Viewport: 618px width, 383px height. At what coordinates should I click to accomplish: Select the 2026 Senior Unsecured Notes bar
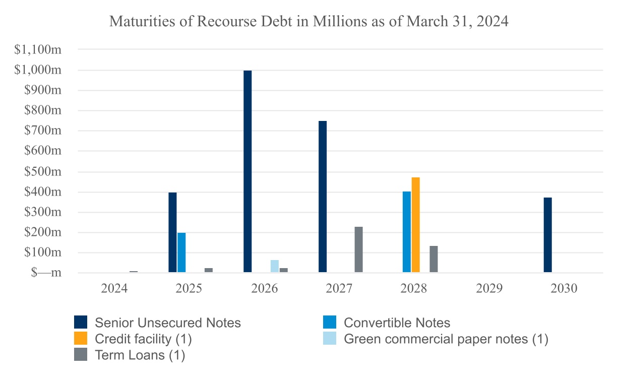point(248,171)
